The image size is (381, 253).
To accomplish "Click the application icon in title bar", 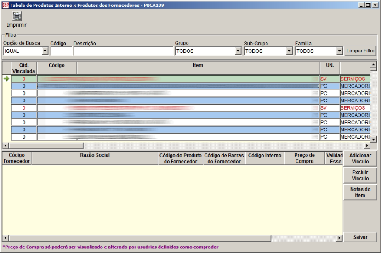I will pos(6,5).
